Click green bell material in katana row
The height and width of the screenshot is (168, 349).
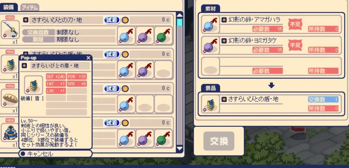click(x=164, y=35)
